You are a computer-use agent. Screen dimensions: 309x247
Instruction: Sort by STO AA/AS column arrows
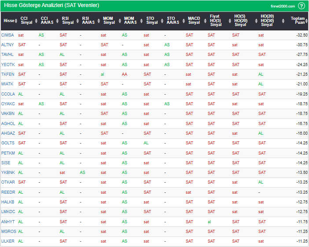point(184,21)
